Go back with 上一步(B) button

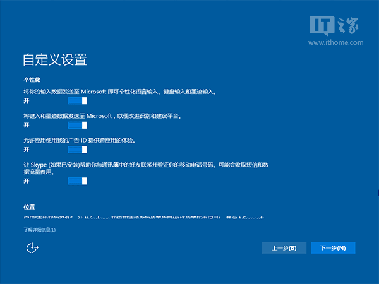click(x=284, y=248)
